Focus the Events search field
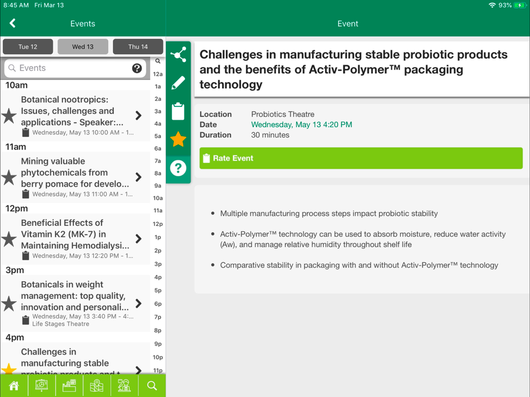530x397 pixels. tap(75, 68)
